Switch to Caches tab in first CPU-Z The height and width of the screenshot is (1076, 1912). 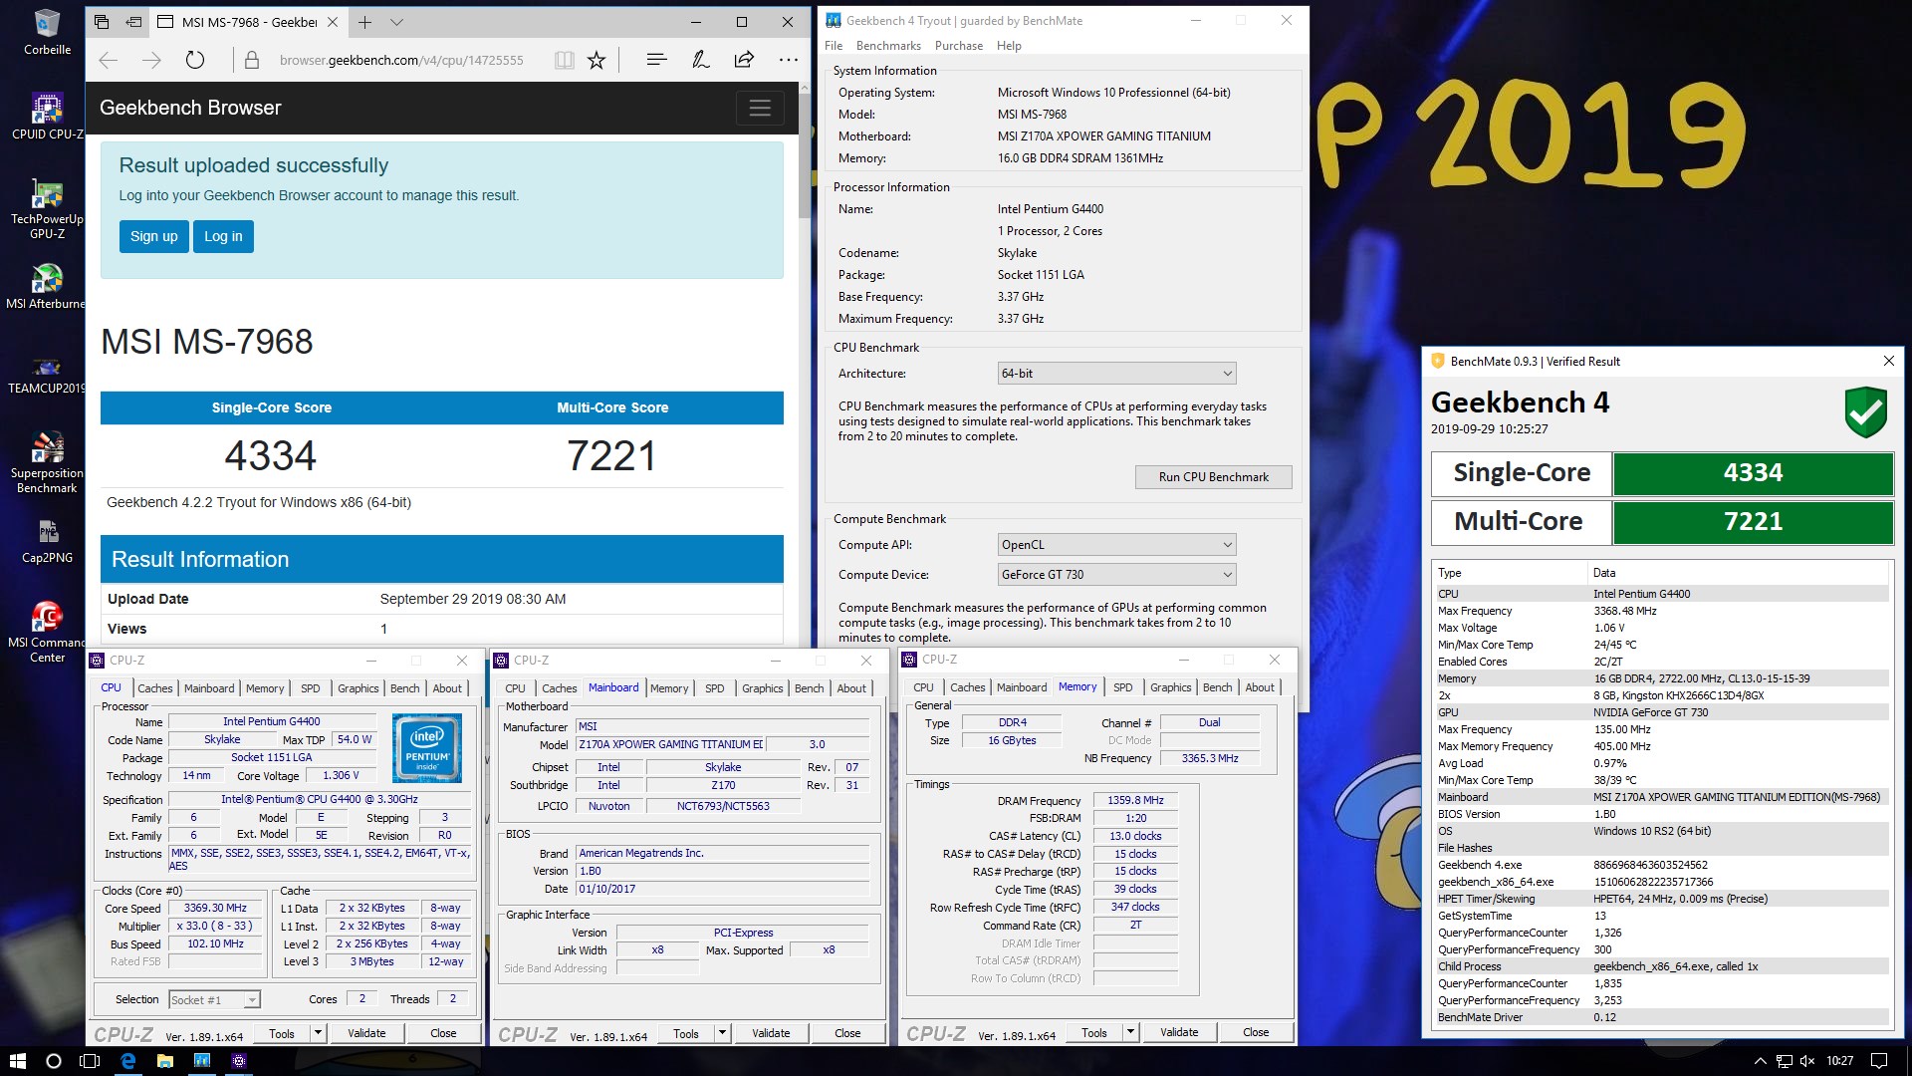154,688
